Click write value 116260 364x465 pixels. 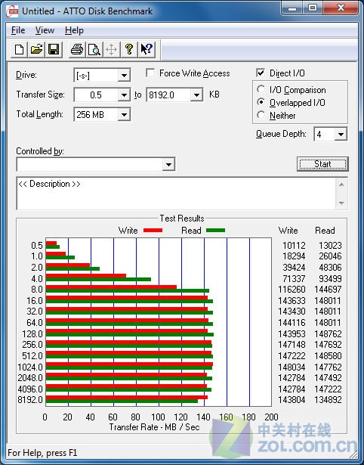(x=292, y=289)
